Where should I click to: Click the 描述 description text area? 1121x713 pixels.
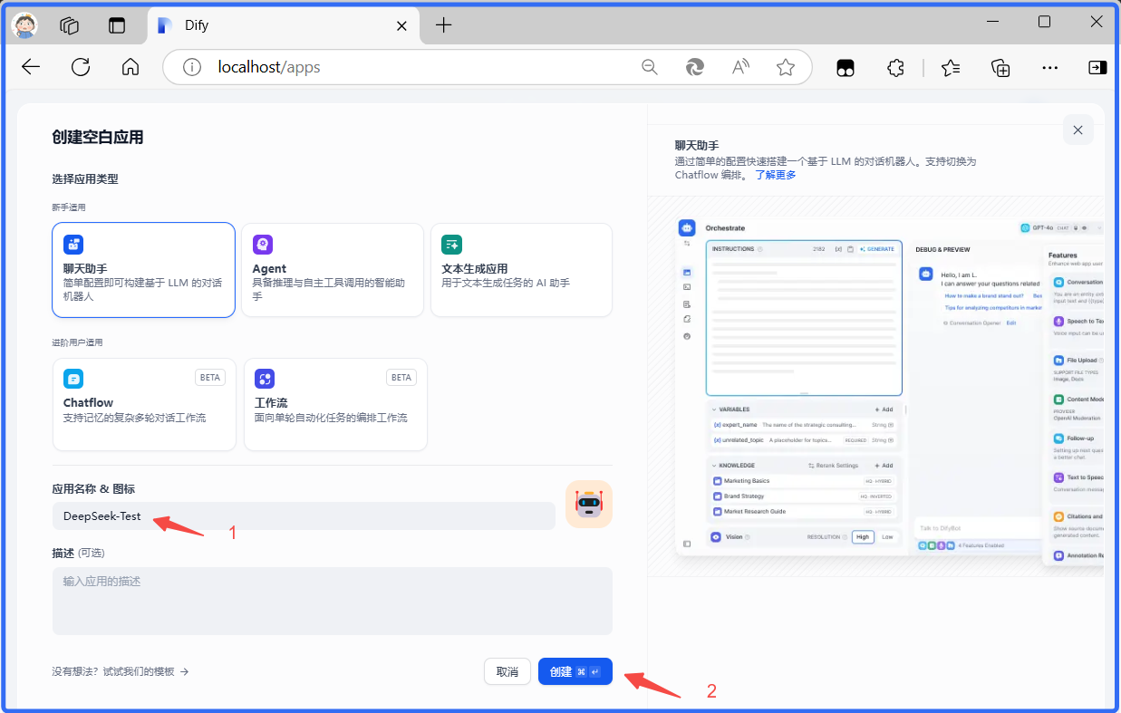(x=333, y=601)
